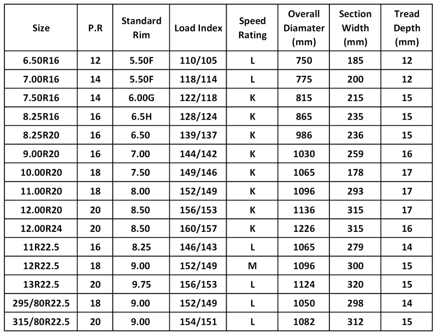
Task: Click the 293 section width cell
Action: [355, 191]
